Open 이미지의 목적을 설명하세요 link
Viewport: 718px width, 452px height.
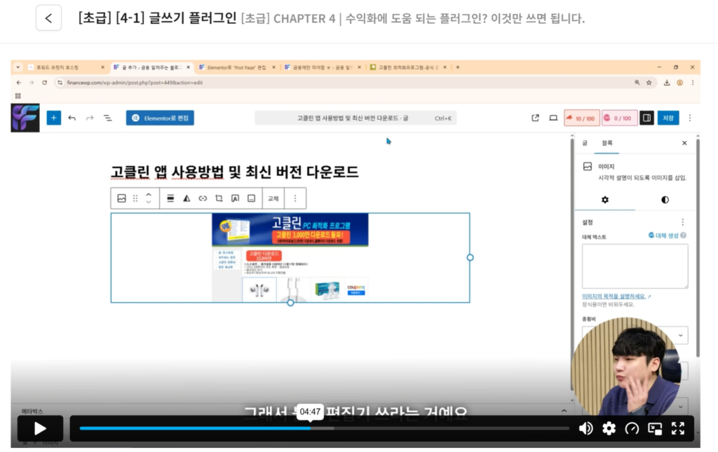click(614, 296)
